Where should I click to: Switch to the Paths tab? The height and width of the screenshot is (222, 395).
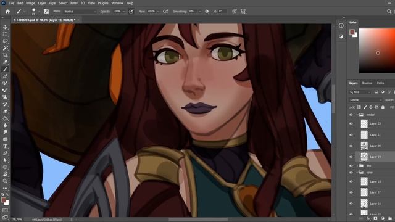[x=380, y=83]
